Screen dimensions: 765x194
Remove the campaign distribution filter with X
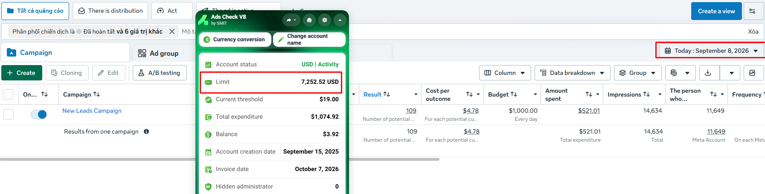pos(172,31)
